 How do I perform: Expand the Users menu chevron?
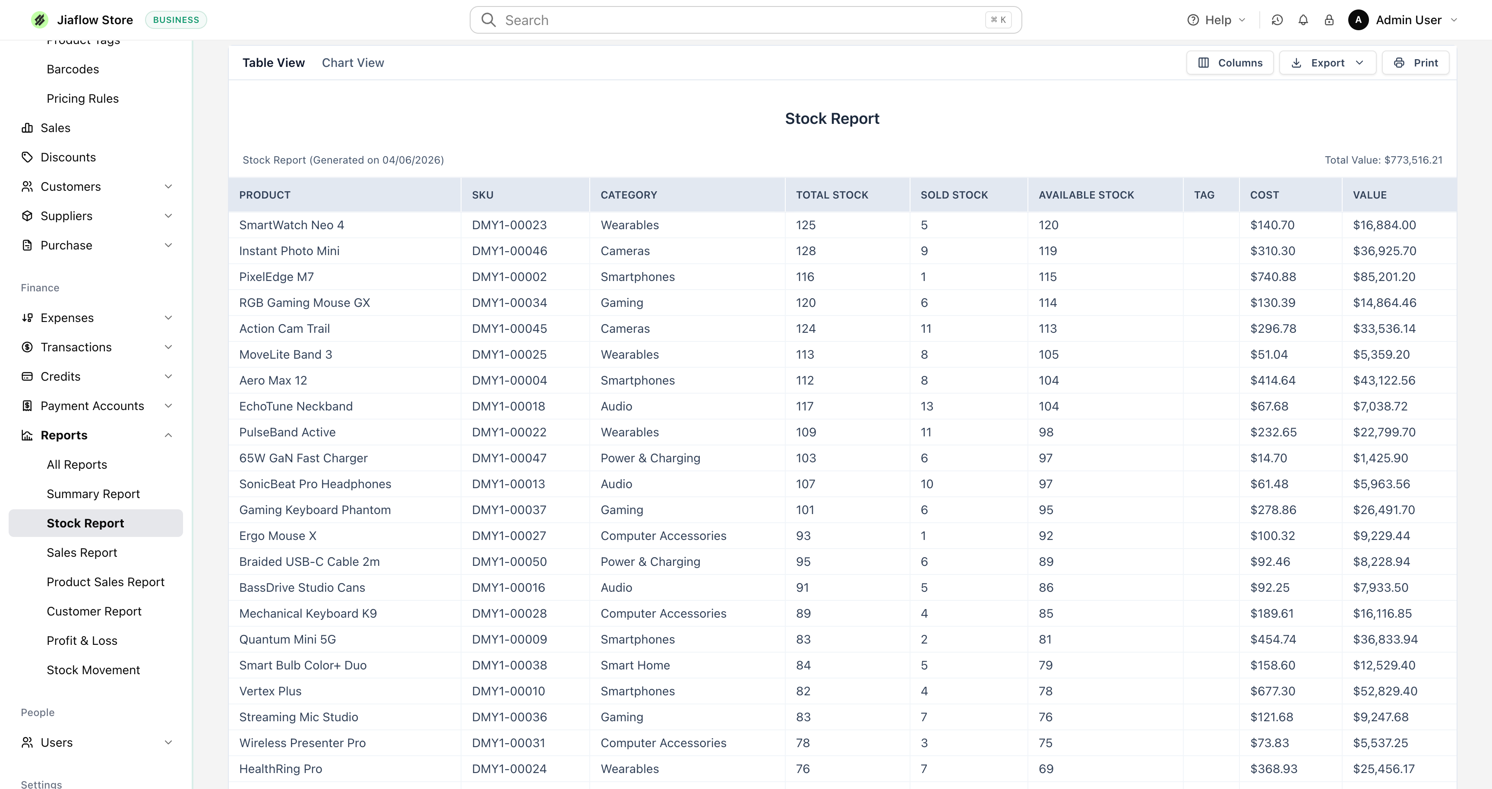[168, 742]
